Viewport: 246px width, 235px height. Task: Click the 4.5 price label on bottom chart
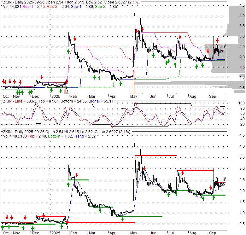point(242,135)
